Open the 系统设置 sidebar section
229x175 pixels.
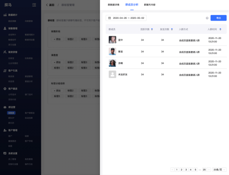[13, 153]
